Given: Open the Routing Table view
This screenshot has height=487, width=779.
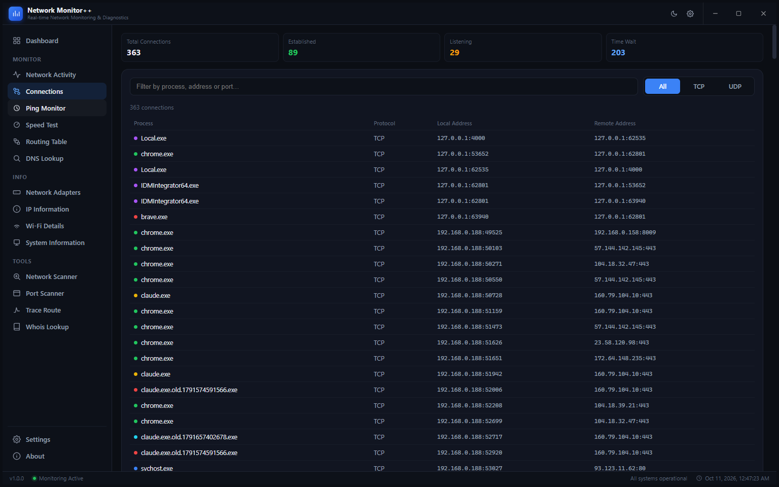Looking at the screenshot, I should (57, 142).
